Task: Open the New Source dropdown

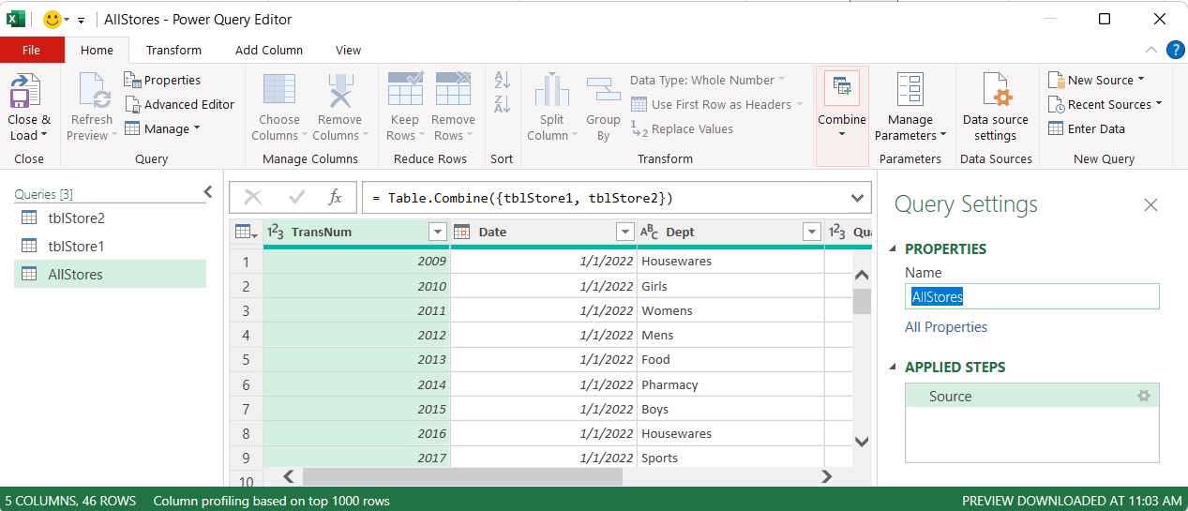Action: pos(1097,80)
